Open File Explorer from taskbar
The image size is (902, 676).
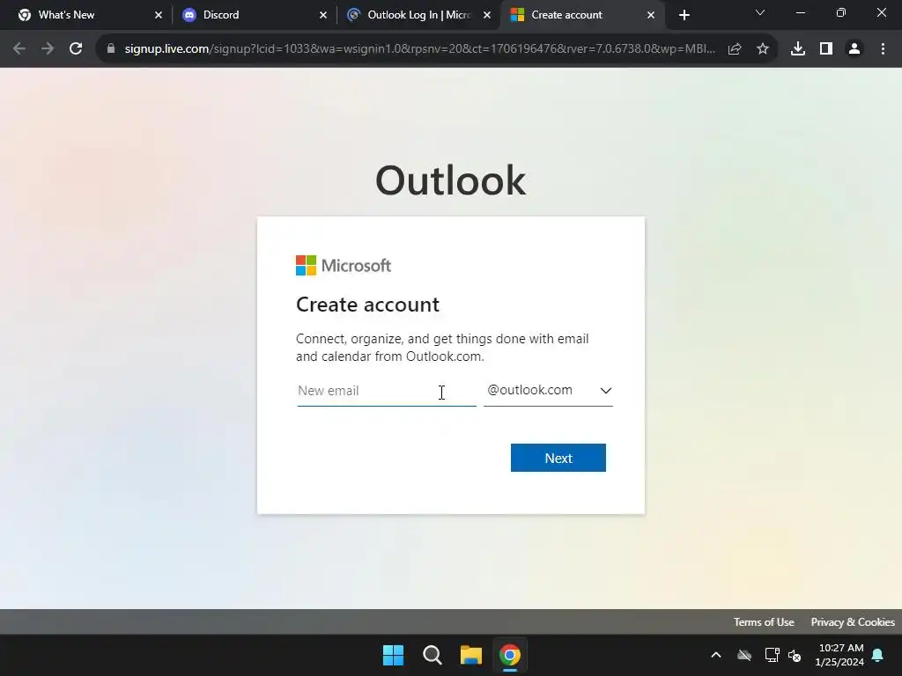pos(470,655)
